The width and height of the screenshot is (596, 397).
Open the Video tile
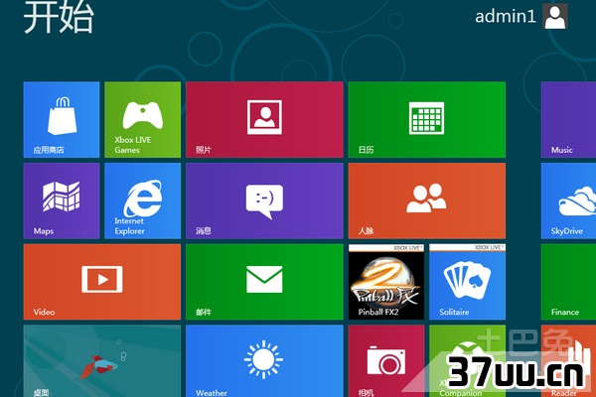(x=102, y=282)
